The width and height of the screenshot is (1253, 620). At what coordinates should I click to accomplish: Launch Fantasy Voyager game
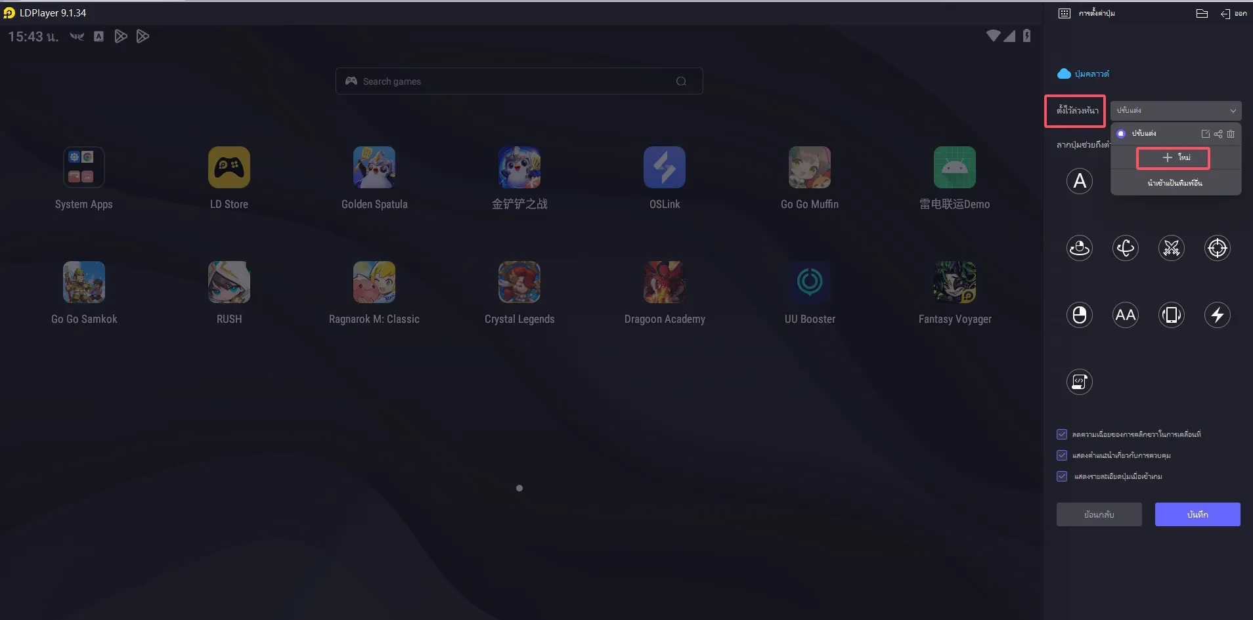[955, 282]
